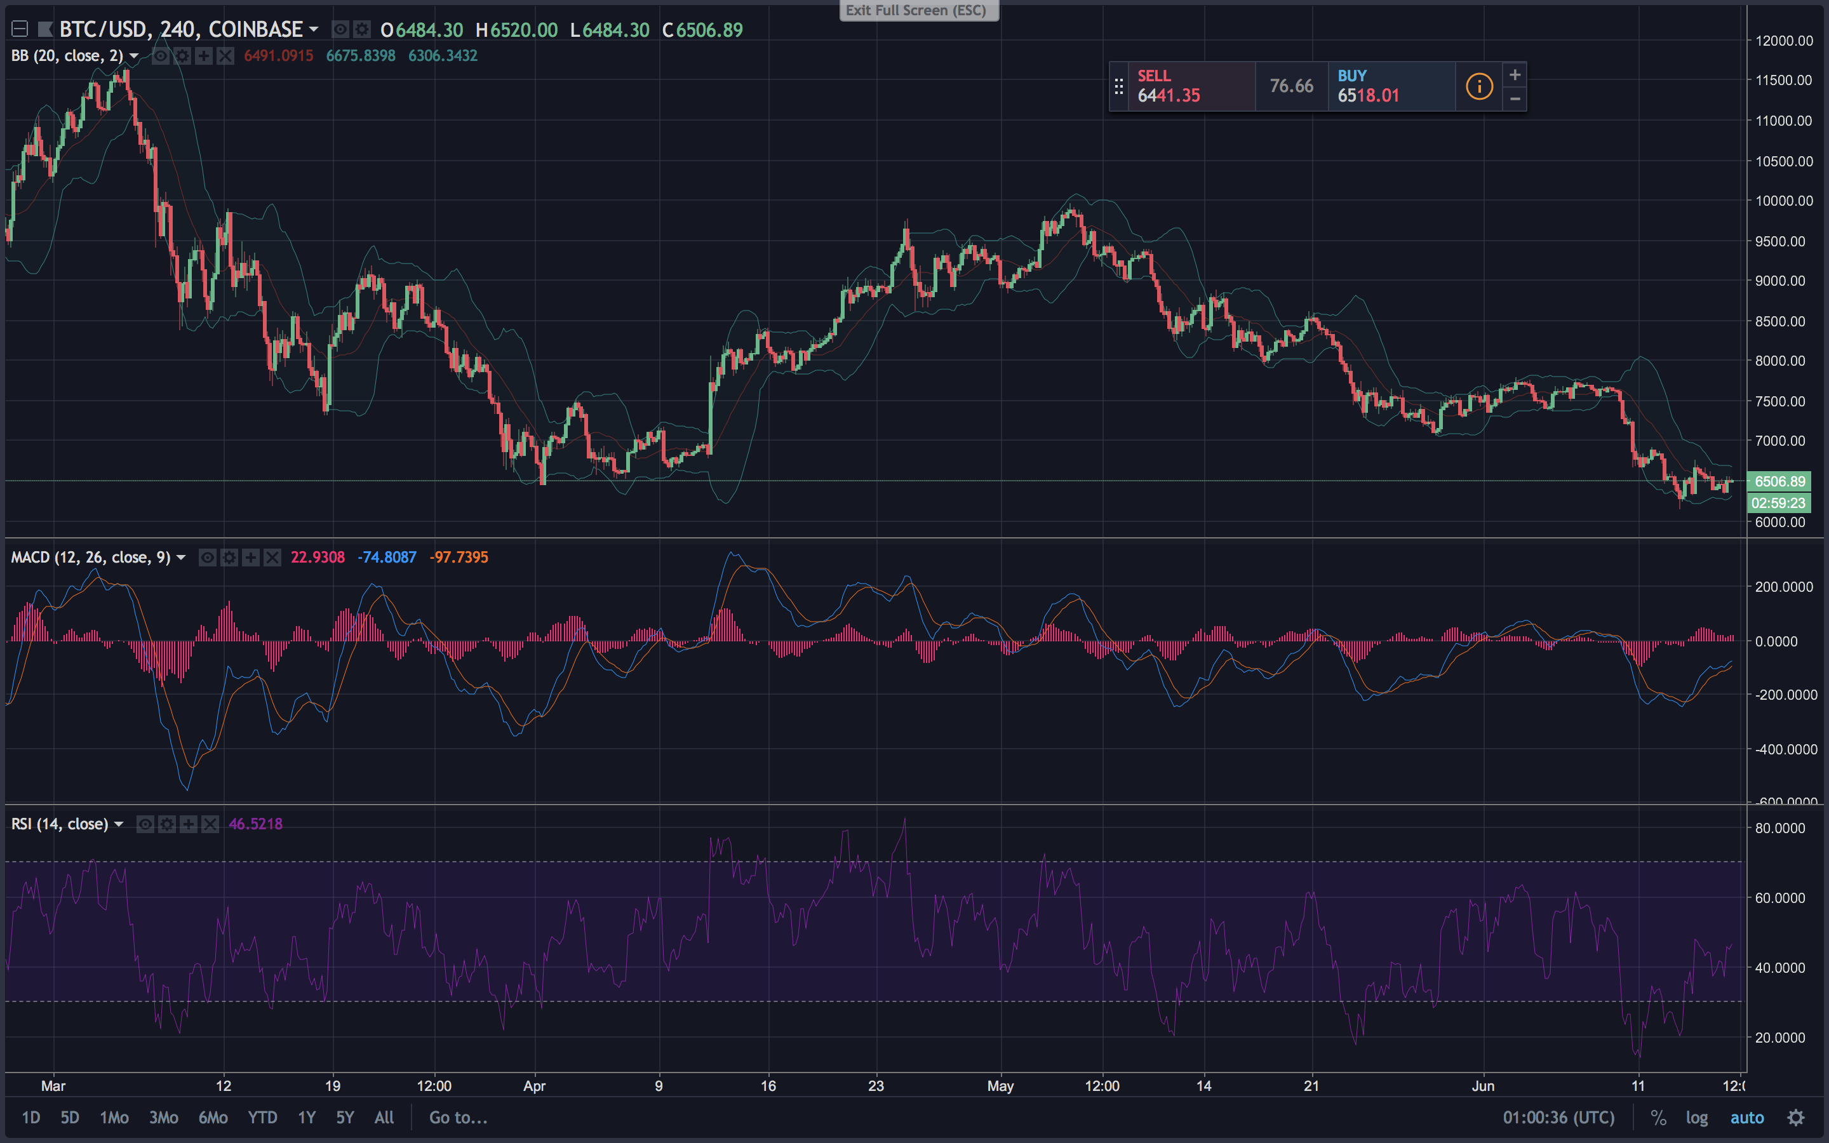The width and height of the screenshot is (1829, 1143).
Task: Click the plus icon beside MACD indicator
Action: coord(250,558)
